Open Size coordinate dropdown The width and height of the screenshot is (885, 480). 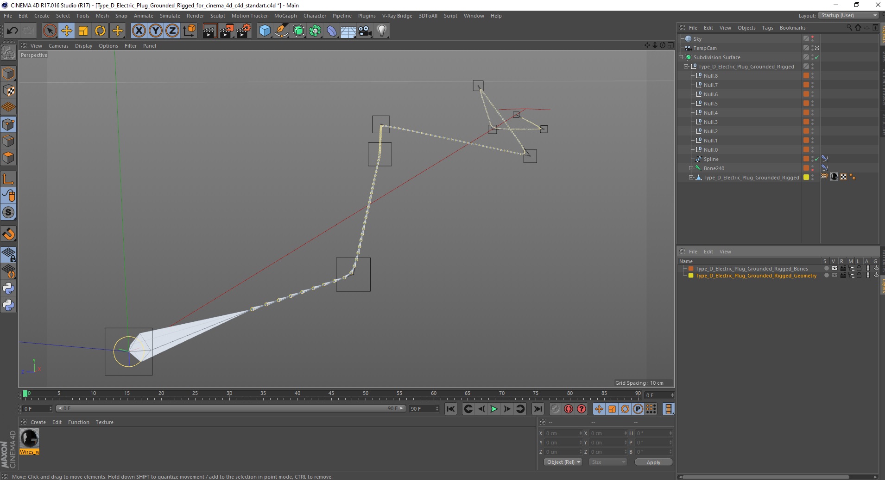pyautogui.click(x=608, y=462)
